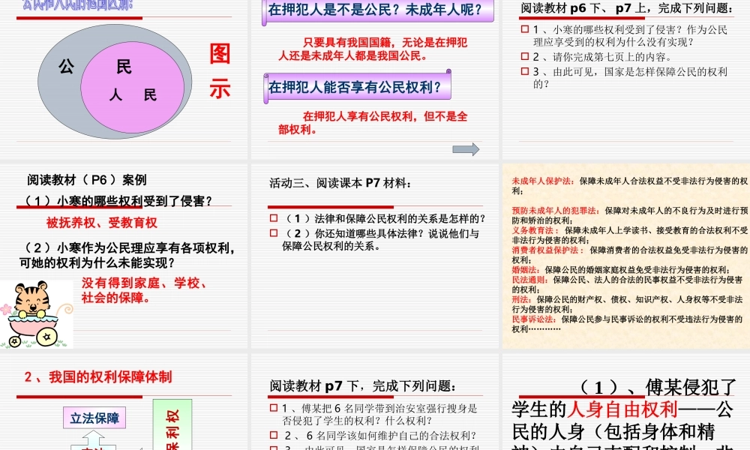Select the 立法保障 box

click(x=94, y=418)
